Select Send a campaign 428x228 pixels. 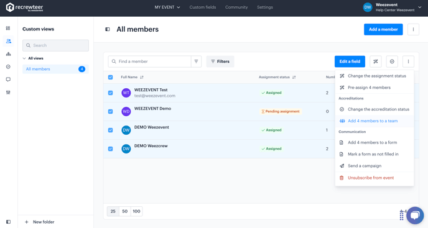[x=374, y=166]
